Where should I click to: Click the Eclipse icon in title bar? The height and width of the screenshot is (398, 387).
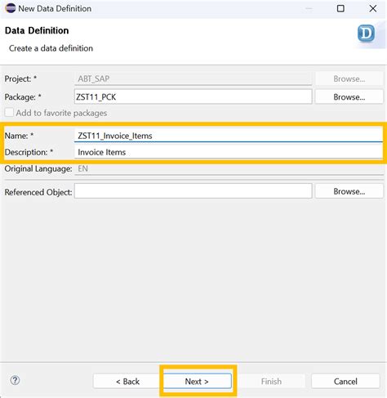click(11, 8)
